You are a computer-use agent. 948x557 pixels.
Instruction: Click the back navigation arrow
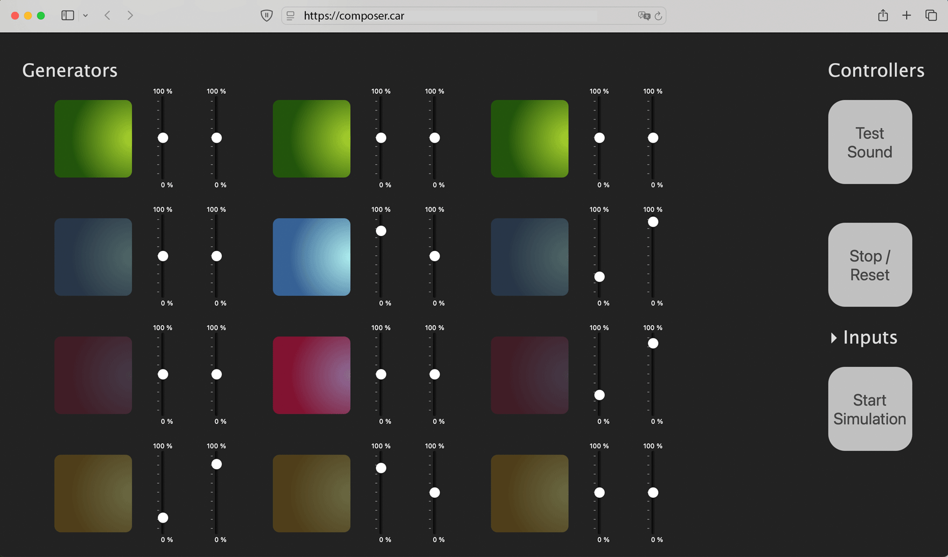(108, 16)
